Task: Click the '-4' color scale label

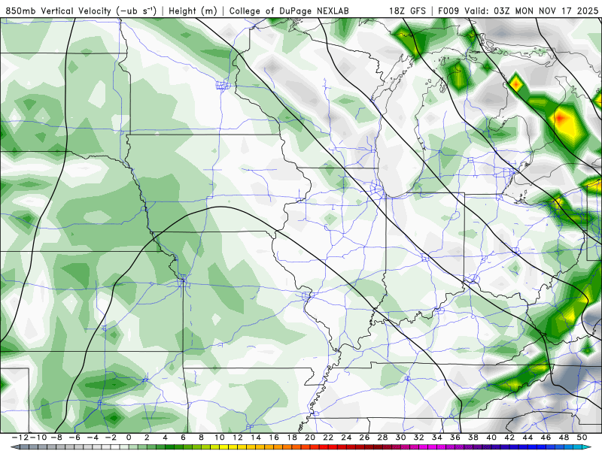Action: (x=93, y=437)
